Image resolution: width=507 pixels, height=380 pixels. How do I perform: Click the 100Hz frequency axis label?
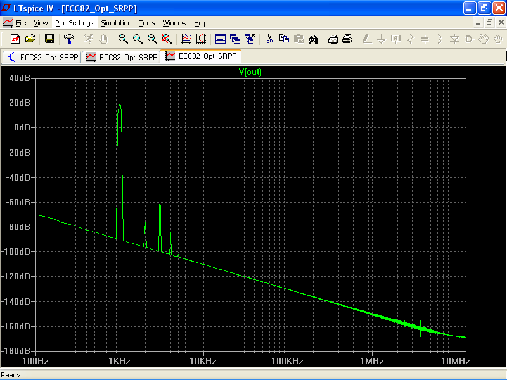(x=35, y=361)
